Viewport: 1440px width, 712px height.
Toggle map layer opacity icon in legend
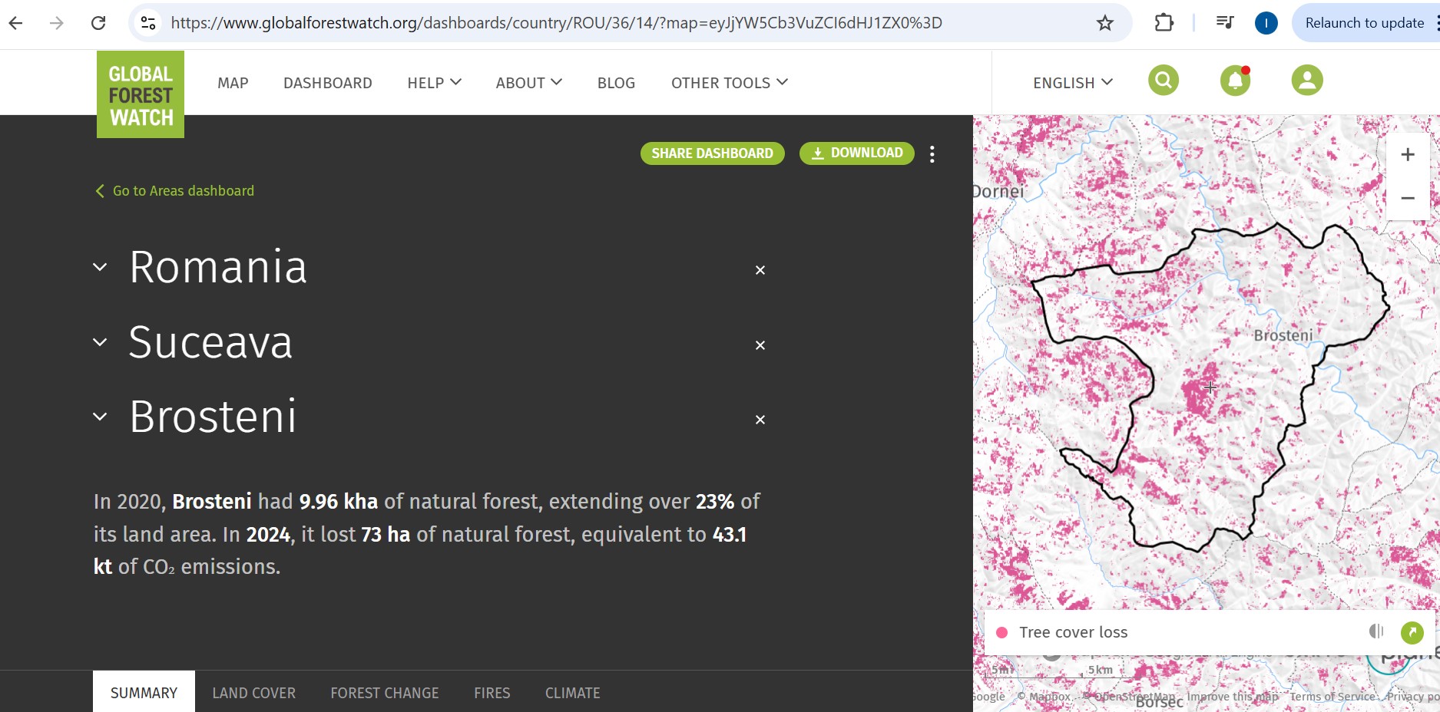[1376, 631]
